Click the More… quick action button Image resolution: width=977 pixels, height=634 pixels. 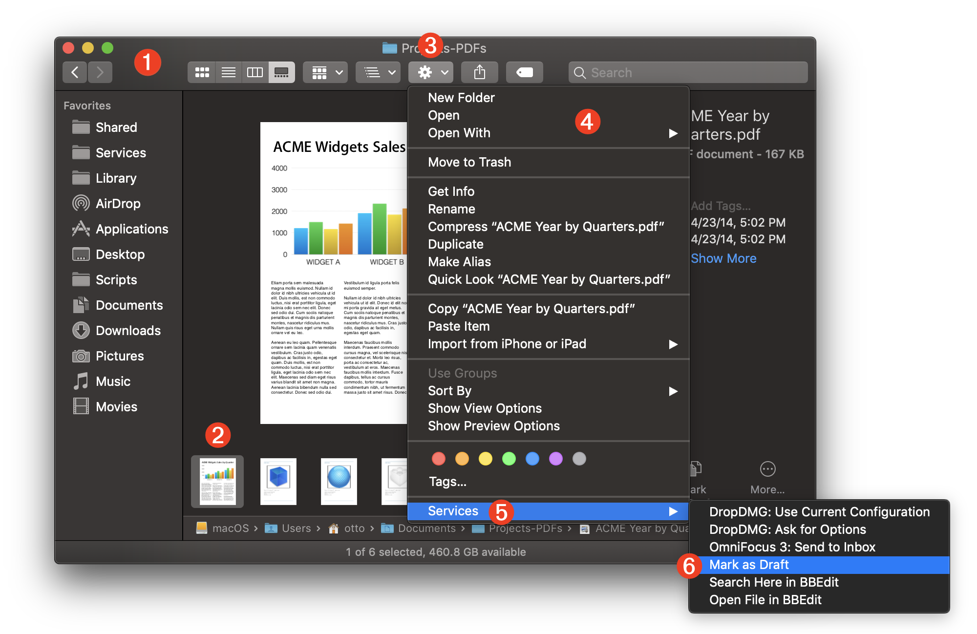[x=767, y=478]
